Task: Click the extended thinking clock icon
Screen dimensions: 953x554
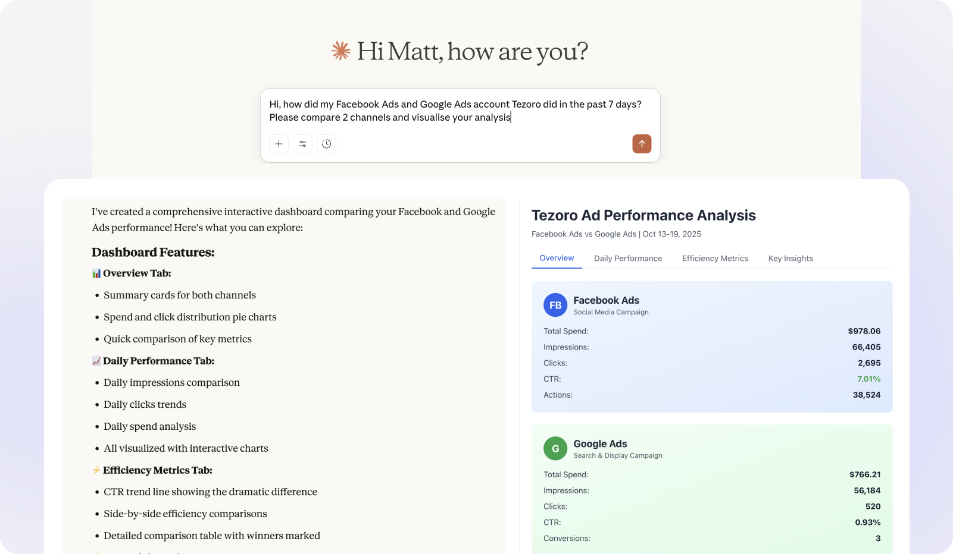Action: 326,144
